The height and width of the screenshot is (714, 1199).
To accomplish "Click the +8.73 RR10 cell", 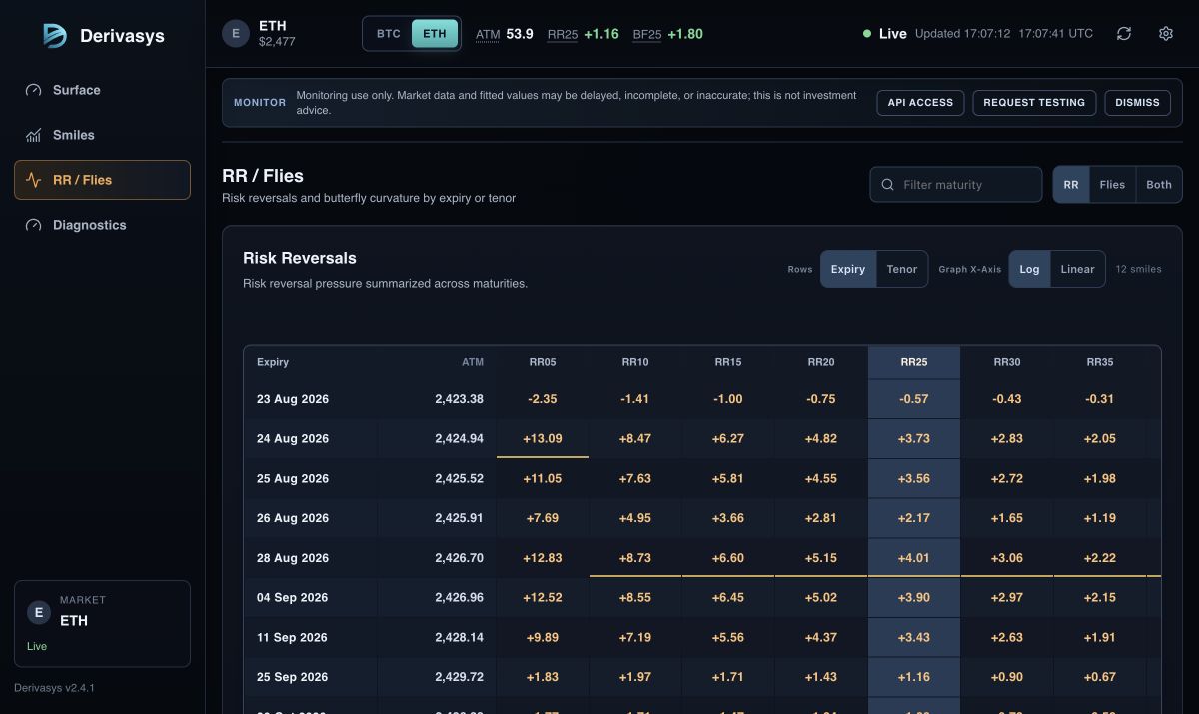I will pyautogui.click(x=635, y=558).
